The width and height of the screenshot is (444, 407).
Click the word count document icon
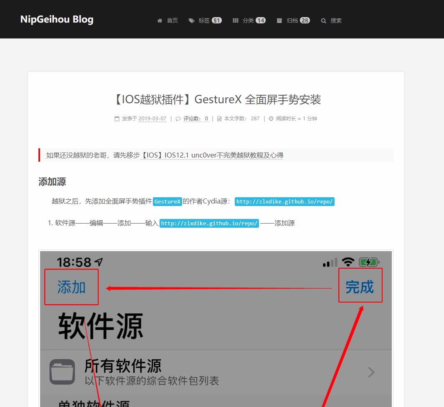(x=219, y=119)
